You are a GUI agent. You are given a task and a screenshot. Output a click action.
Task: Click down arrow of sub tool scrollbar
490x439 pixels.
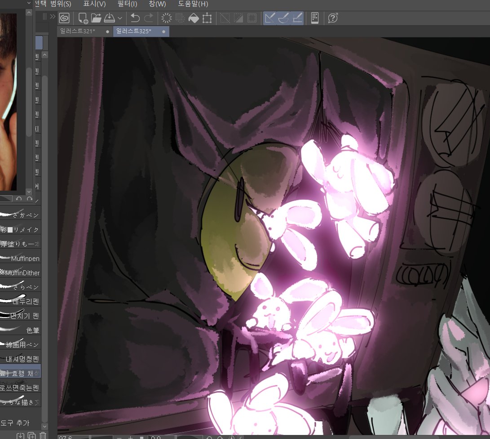[44, 426]
